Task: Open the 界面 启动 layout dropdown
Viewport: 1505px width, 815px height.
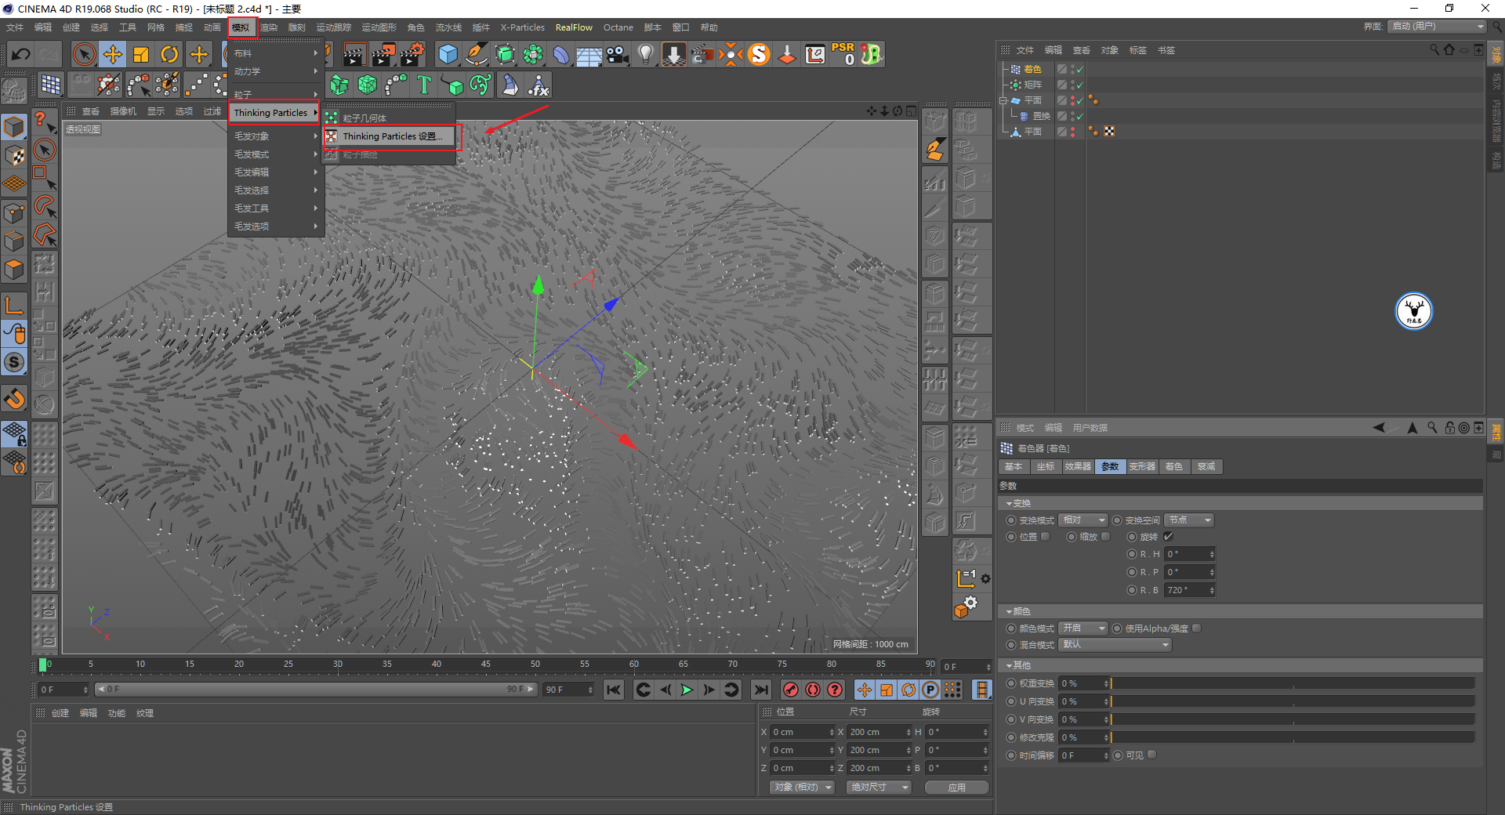Action: click(x=1438, y=26)
